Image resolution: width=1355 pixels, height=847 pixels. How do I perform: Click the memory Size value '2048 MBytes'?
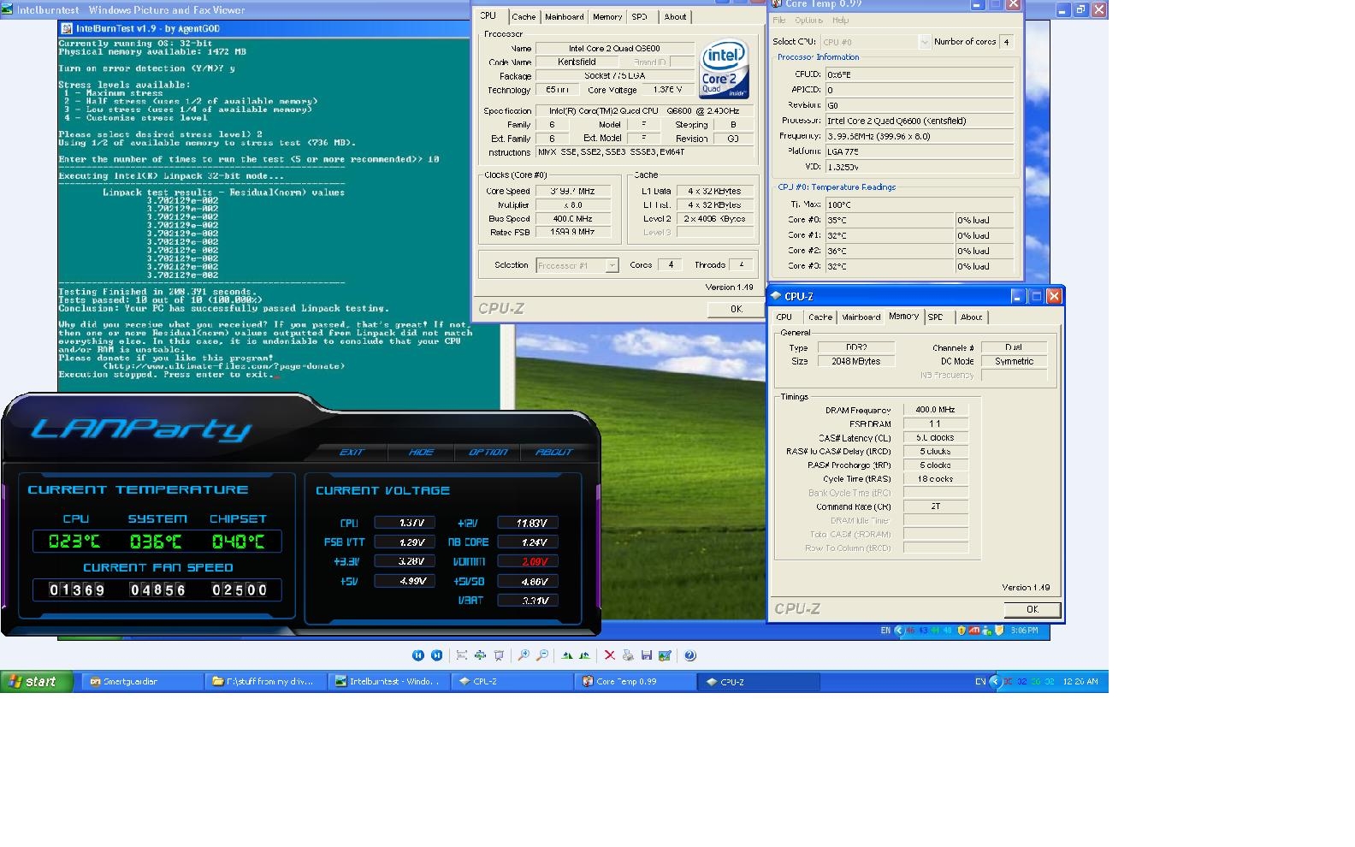click(856, 361)
